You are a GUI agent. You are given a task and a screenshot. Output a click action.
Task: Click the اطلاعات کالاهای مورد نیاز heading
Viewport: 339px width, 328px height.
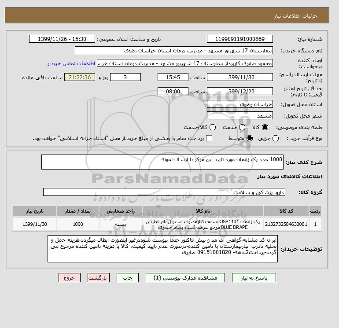click(x=290, y=177)
